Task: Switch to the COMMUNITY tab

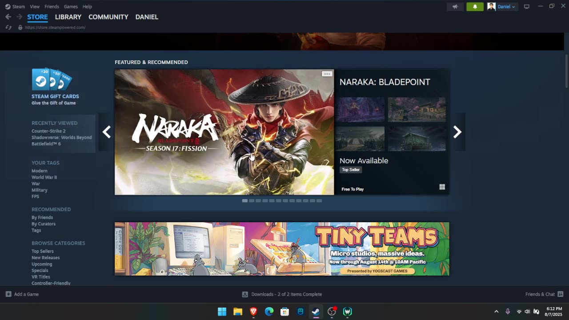Action: click(108, 17)
